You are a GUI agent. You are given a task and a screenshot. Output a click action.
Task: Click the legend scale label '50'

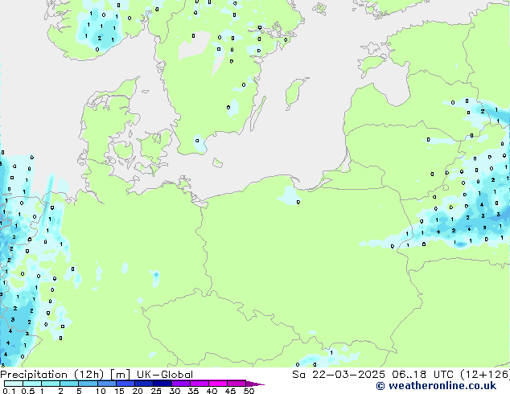[249, 391]
